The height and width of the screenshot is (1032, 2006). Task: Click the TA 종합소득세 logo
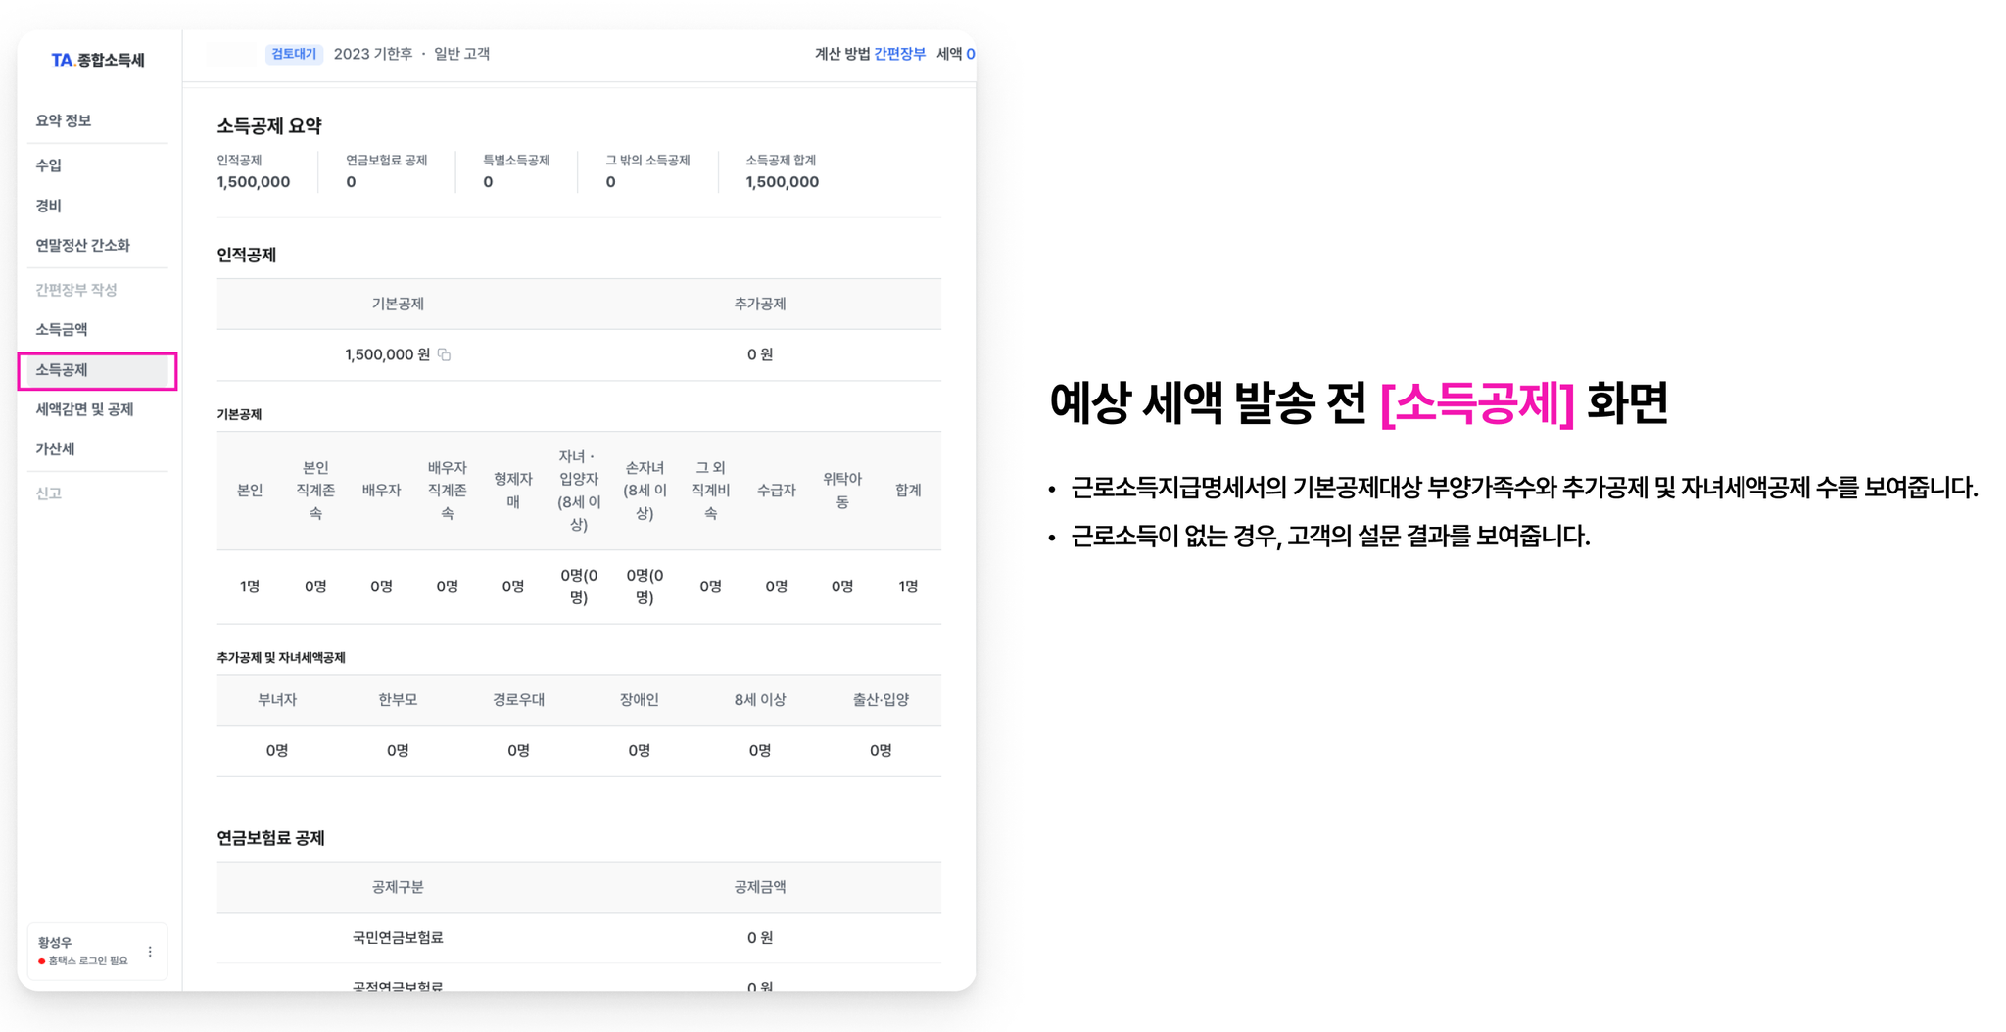[98, 60]
